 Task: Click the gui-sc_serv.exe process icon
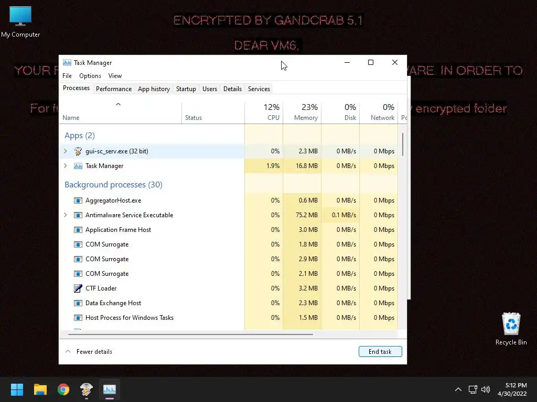click(78, 151)
